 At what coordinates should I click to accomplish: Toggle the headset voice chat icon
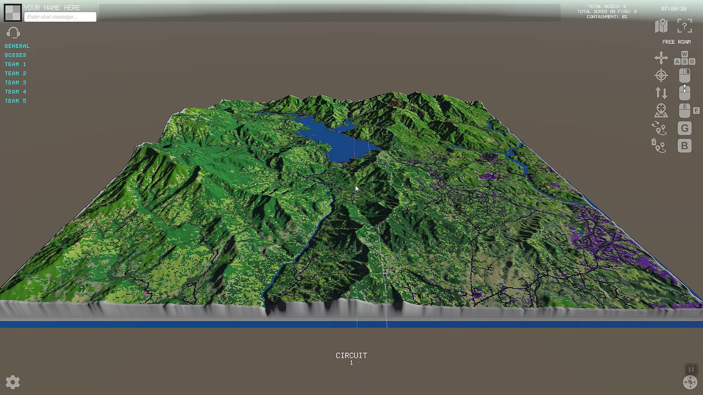tap(13, 33)
